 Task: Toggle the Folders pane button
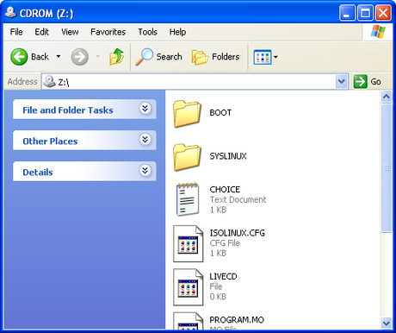215,57
